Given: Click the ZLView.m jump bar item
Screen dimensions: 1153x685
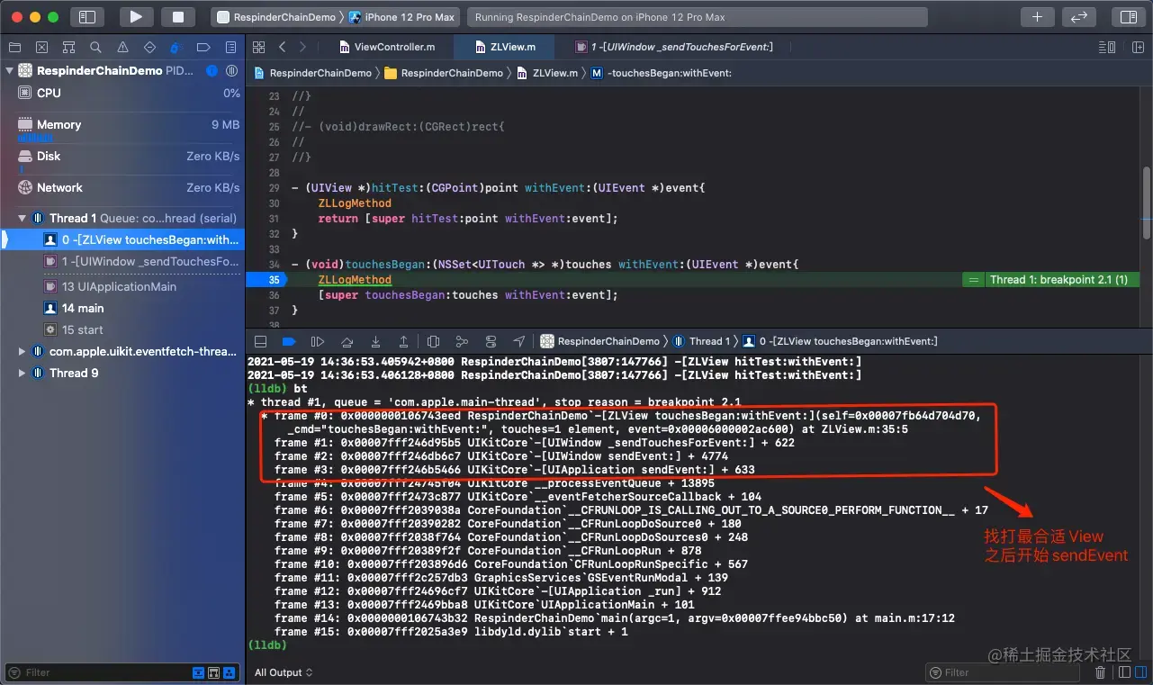Looking at the screenshot, I should [x=547, y=73].
